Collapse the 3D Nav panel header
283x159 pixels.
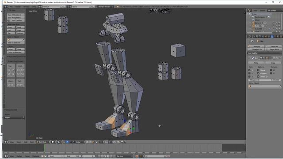coord(11,10)
